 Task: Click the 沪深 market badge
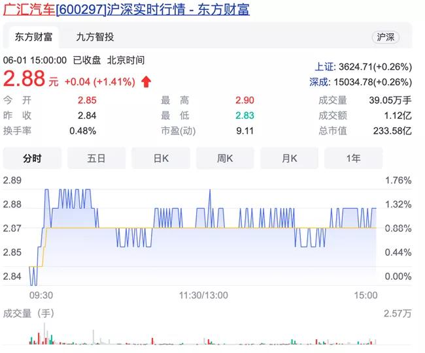(385, 37)
